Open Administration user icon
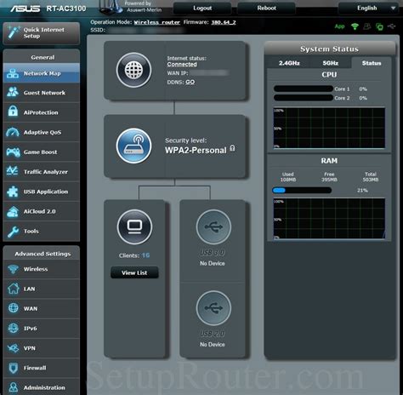The image size is (403, 395). [x=13, y=387]
